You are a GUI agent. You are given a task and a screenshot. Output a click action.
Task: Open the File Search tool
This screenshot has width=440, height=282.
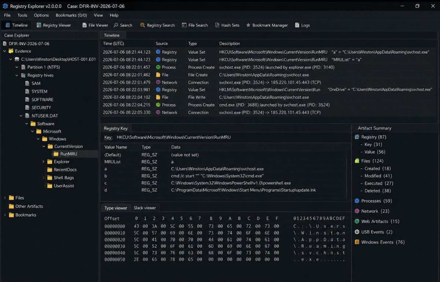click(194, 25)
